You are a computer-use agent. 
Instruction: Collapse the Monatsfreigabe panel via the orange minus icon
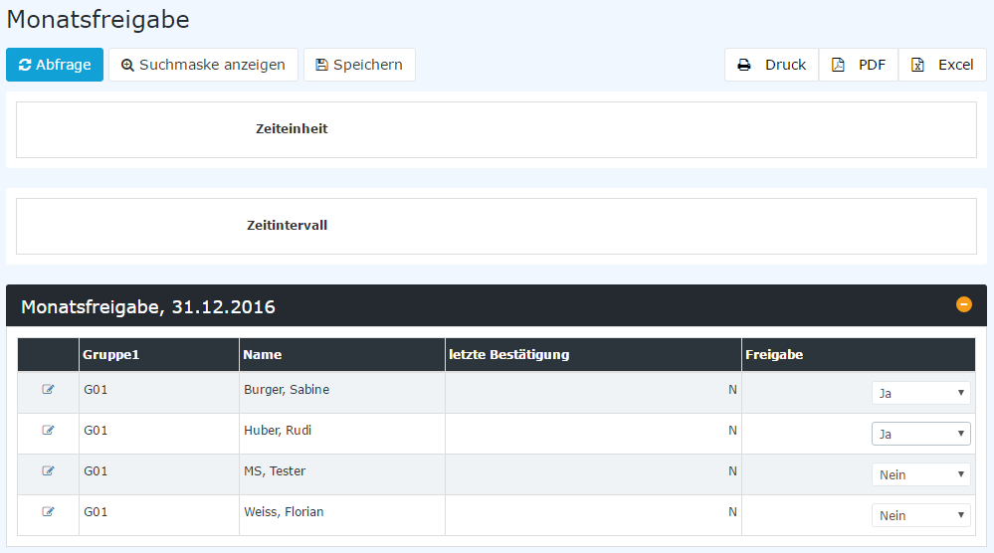pos(963,304)
